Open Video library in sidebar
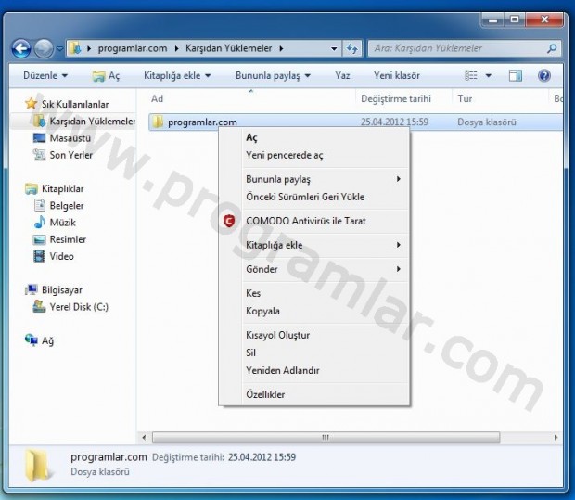This screenshot has height=500, width=575. (53, 256)
